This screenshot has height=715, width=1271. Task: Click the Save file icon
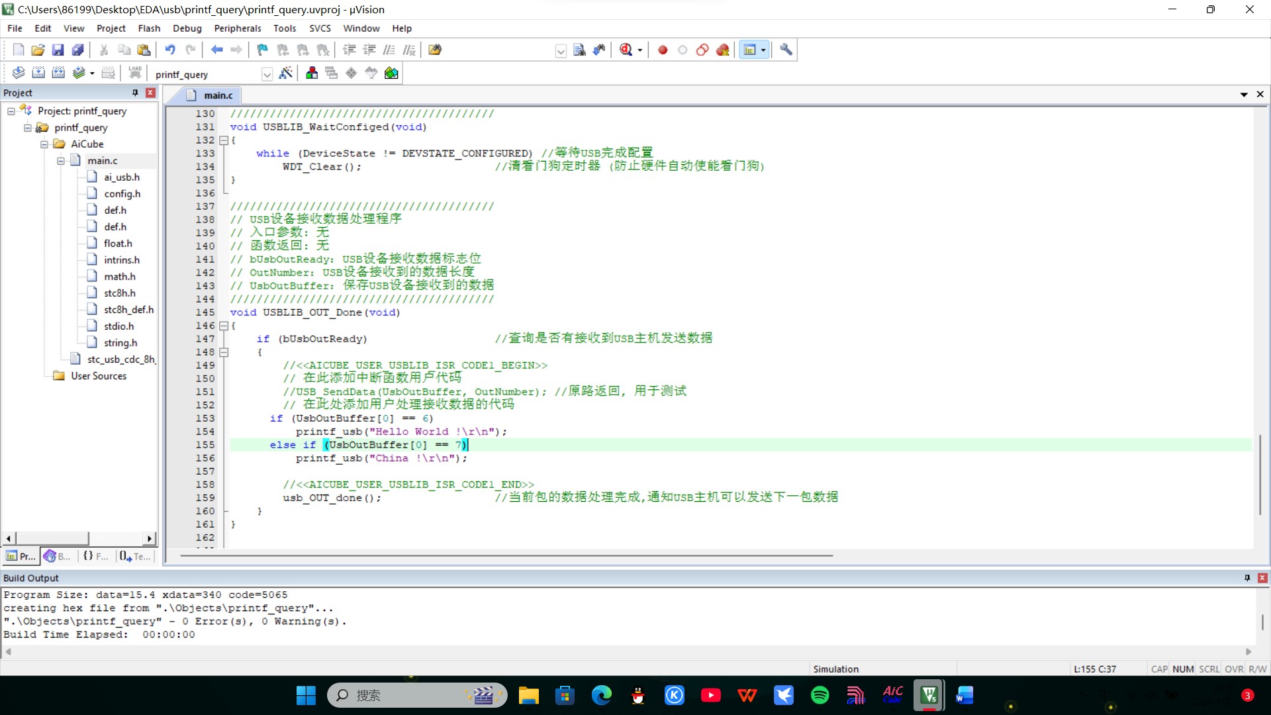58,50
